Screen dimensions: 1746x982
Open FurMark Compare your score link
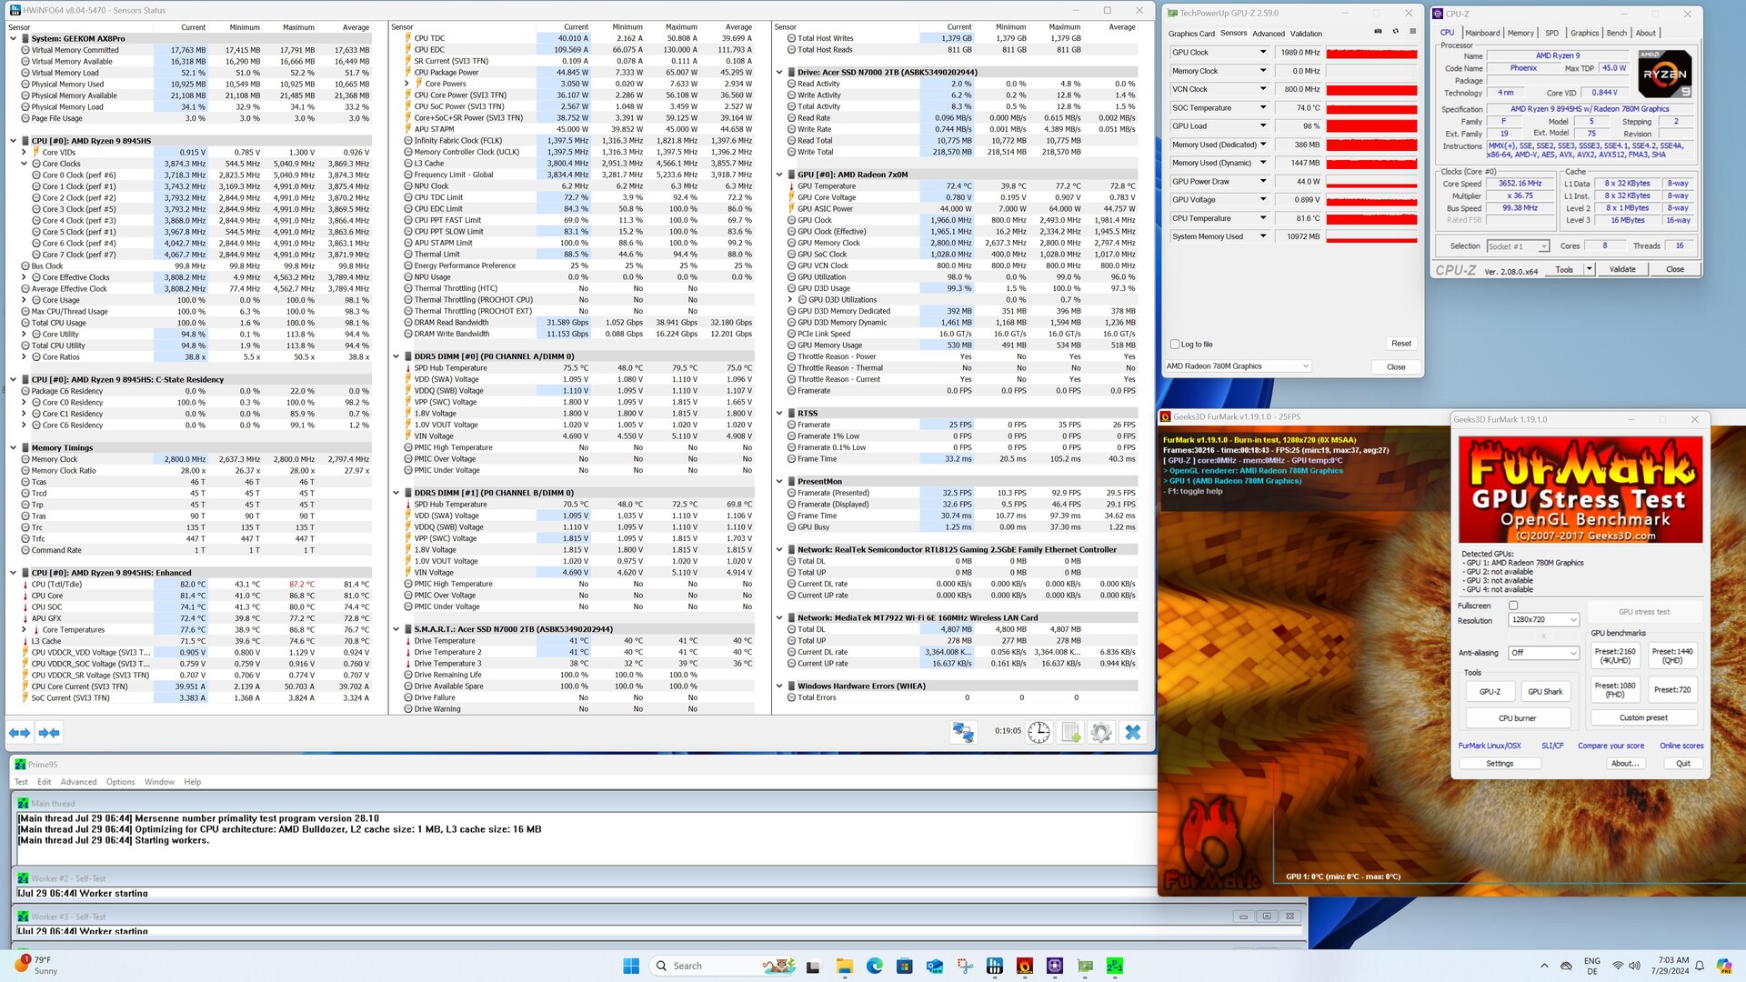(x=1610, y=746)
